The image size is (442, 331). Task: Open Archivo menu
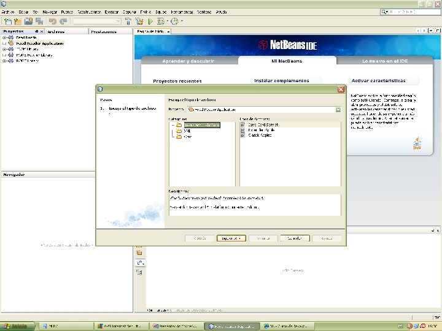8,12
